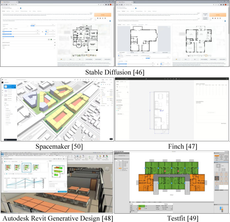Expand the ControlNet section

pyautogui.click(x=29, y=45)
